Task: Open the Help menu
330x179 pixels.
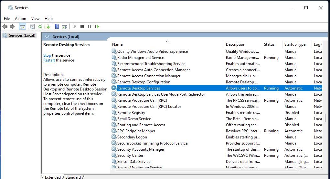Action: [48, 19]
